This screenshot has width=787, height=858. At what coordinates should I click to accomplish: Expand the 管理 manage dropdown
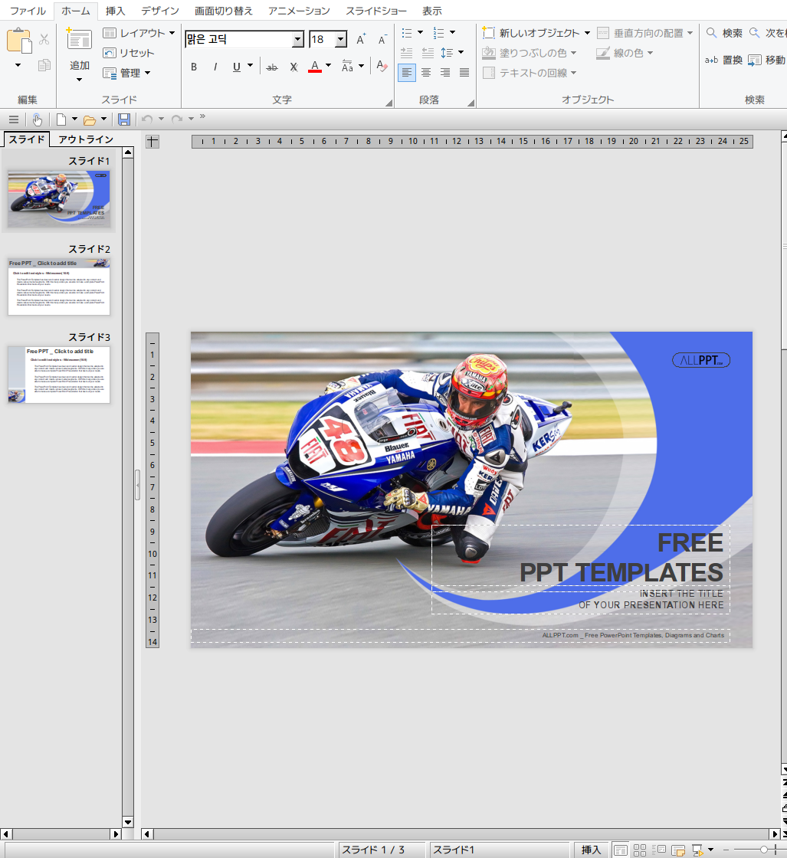point(147,73)
